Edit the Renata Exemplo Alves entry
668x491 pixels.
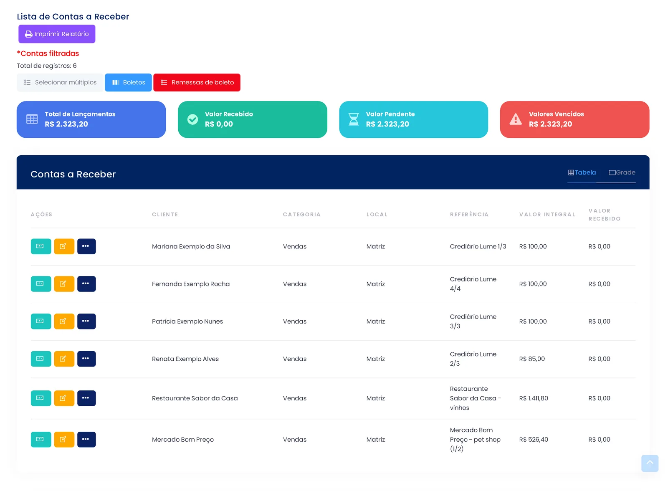point(64,359)
